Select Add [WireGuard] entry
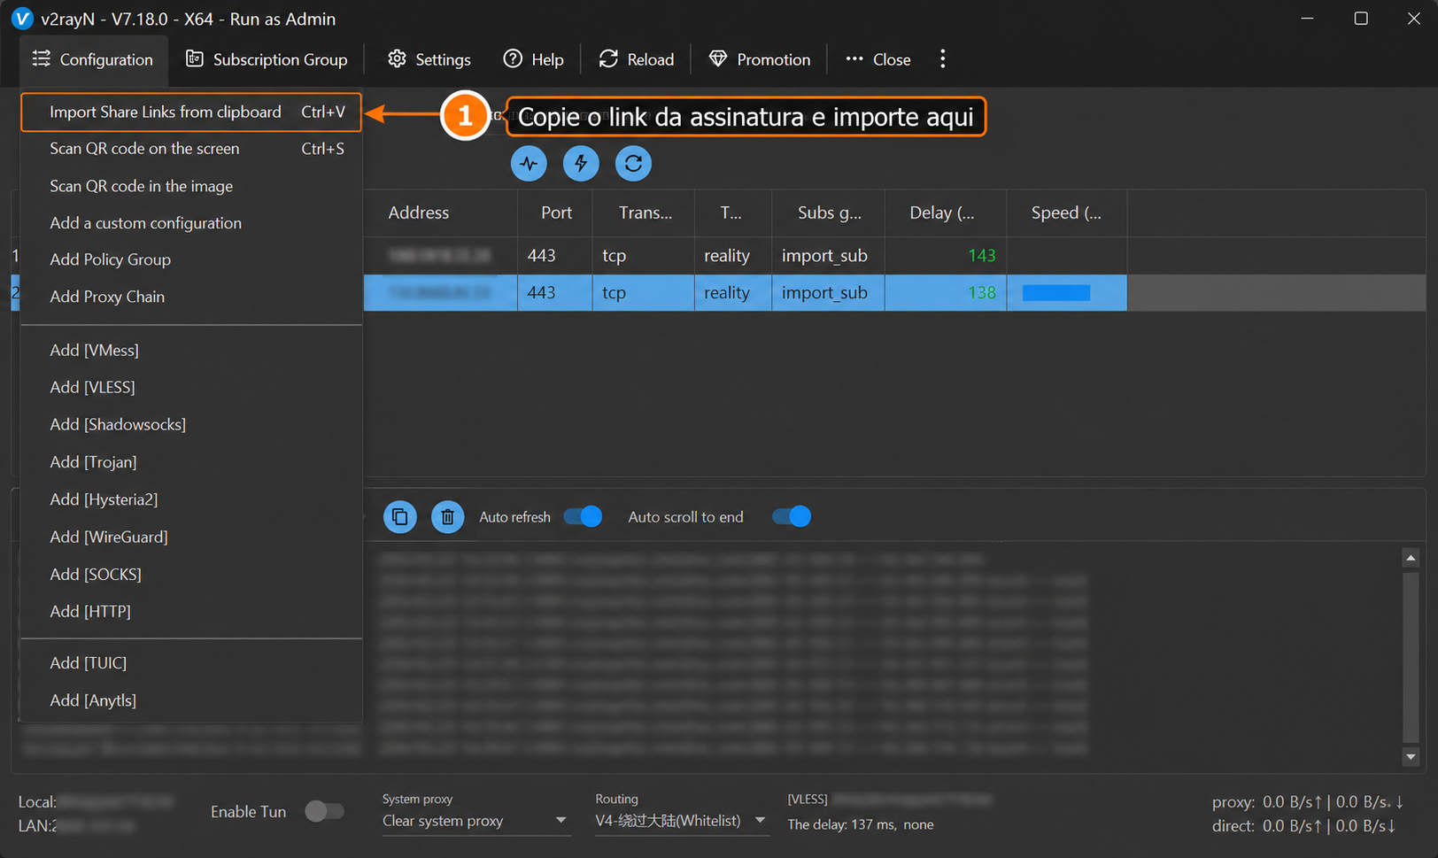The height and width of the screenshot is (858, 1438). click(191, 537)
